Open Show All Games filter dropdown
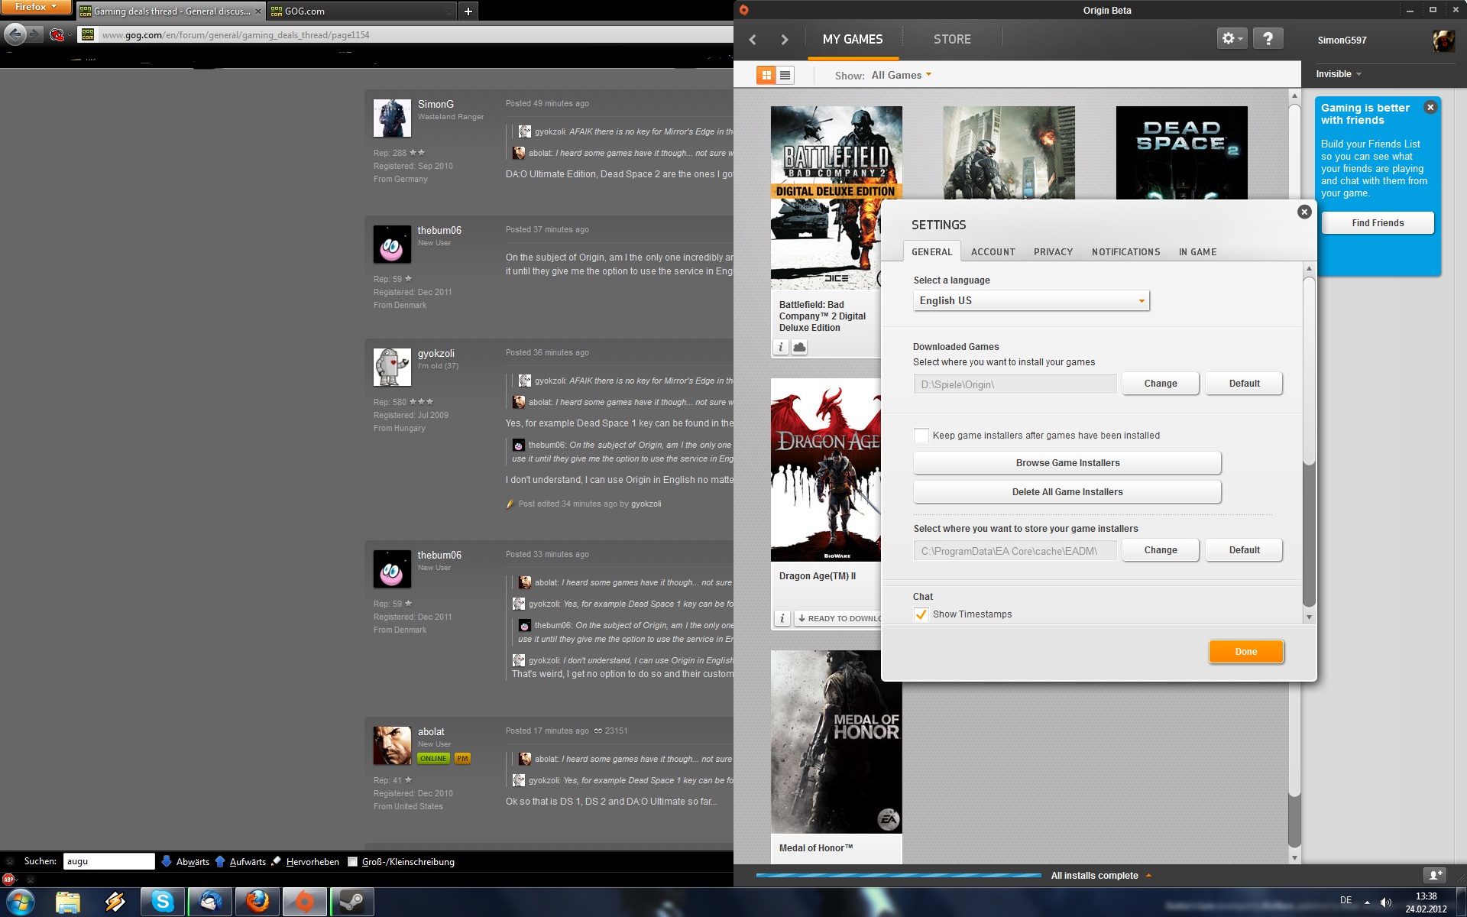Viewport: 1467px width, 917px height. pyautogui.click(x=902, y=75)
